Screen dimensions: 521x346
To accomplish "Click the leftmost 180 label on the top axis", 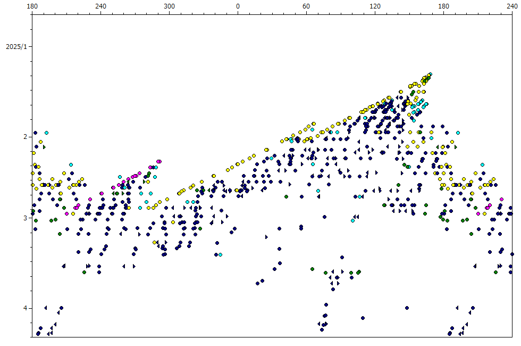I will (x=32, y=6).
